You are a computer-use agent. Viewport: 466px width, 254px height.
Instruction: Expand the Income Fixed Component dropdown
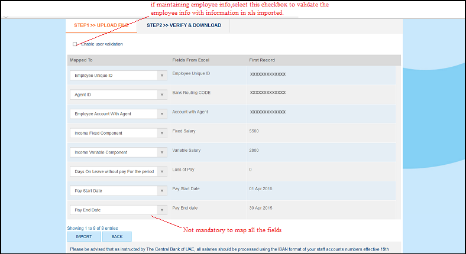(x=118, y=133)
